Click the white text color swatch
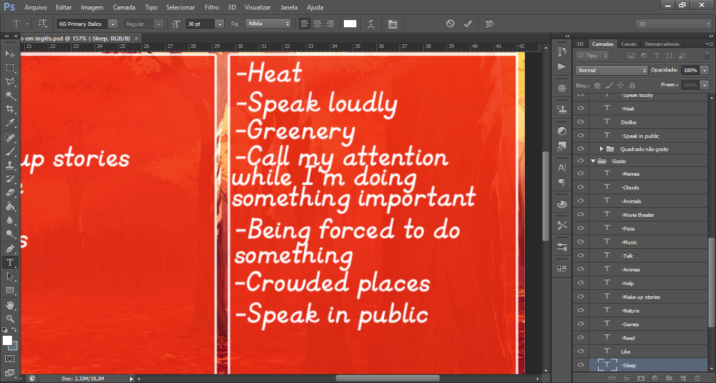Screen dimensions: 716x383 [350, 24]
